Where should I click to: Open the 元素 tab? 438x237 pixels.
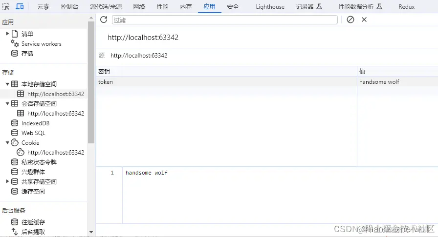43,7
